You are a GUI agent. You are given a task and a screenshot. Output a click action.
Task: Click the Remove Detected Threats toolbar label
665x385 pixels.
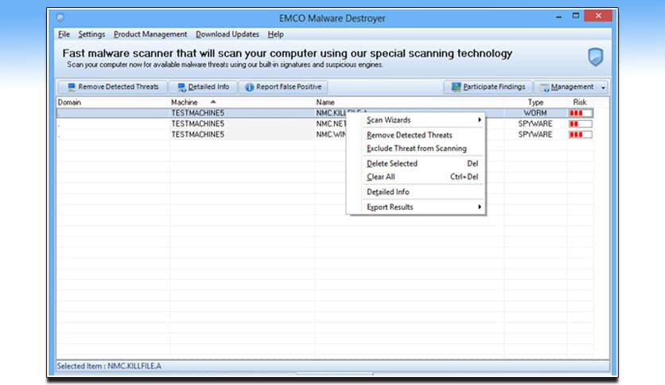[x=119, y=87]
